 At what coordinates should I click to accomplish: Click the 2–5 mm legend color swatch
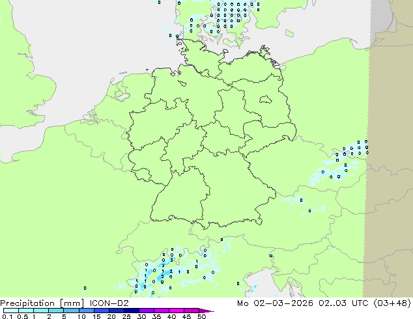coord(56,311)
